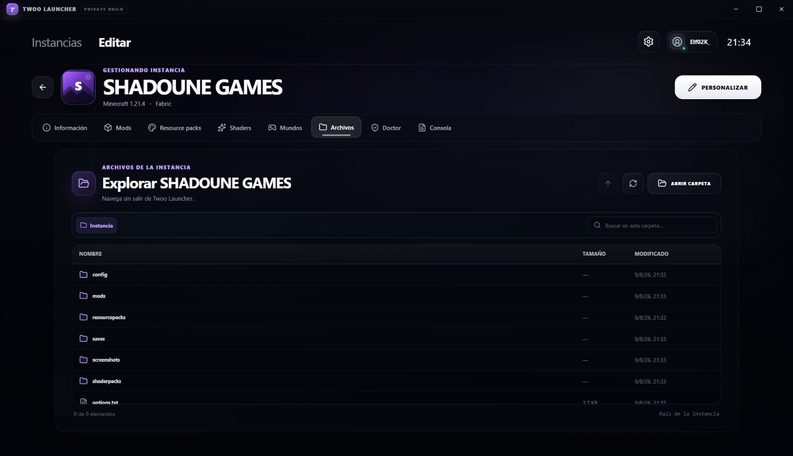The height and width of the screenshot is (456, 793).
Task: Go up one folder level arrow
Action: (x=608, y=183)
